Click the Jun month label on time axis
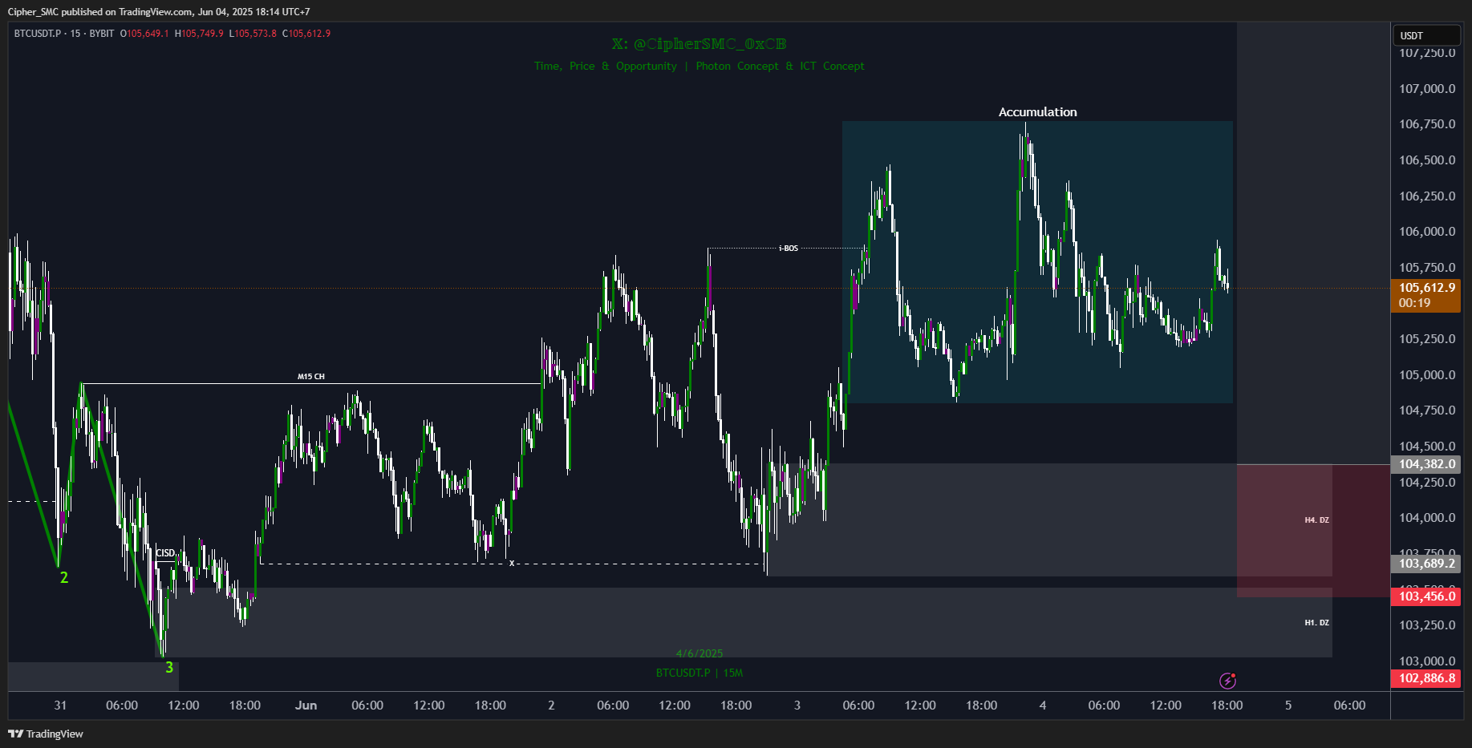The image size is (1472, 748). pyautogui.click(x=306, y=706)
